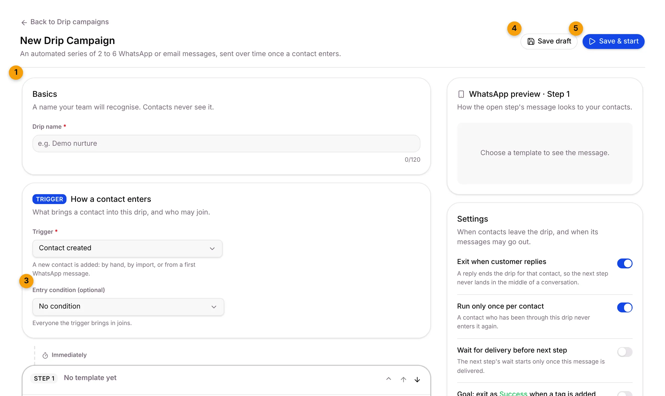This screenshot has width=665, height=396.
Task: Move Step 1 up with arrow icon
Action: click(x=403, y=380)
